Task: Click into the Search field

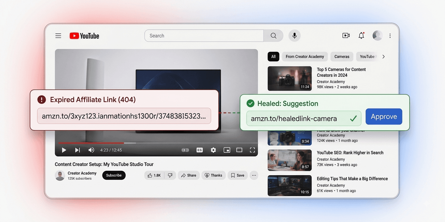Action: [x=204, y=36]
